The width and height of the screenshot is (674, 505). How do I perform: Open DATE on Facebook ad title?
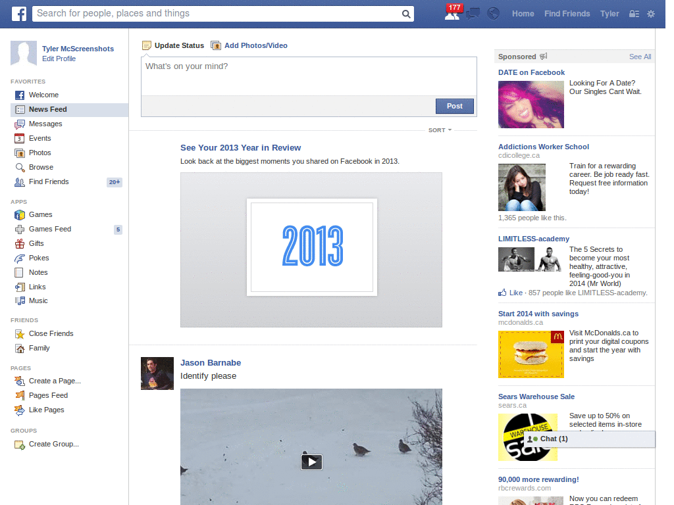pyautogui.click(x=531, y=72)
